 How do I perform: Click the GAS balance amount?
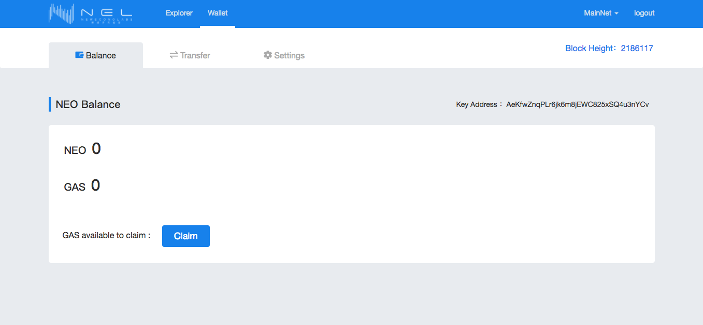[95, 185]
